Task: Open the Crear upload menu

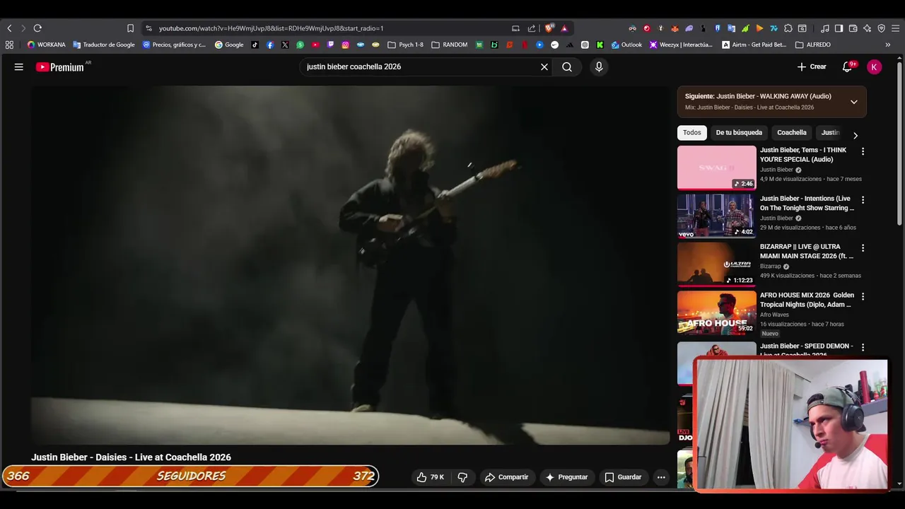Action: [812, 66]
